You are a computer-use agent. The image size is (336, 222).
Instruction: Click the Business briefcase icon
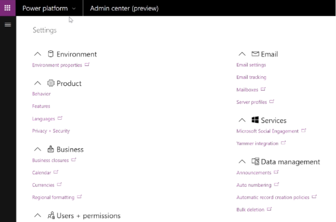(x=51, y=149)
